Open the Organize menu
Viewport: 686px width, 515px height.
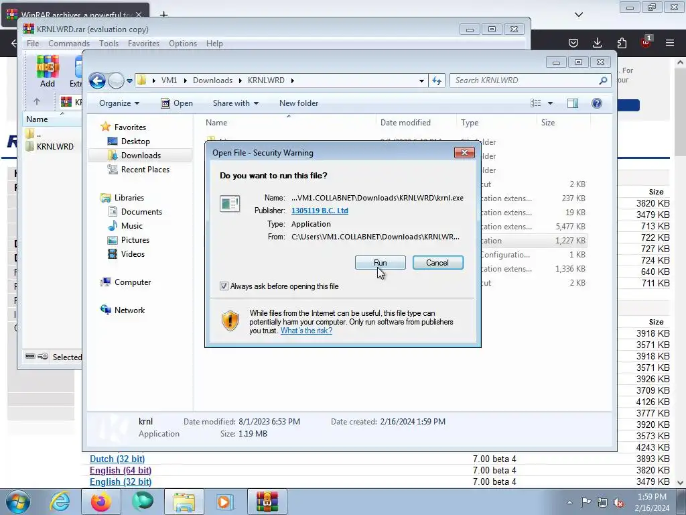(119, 103)
